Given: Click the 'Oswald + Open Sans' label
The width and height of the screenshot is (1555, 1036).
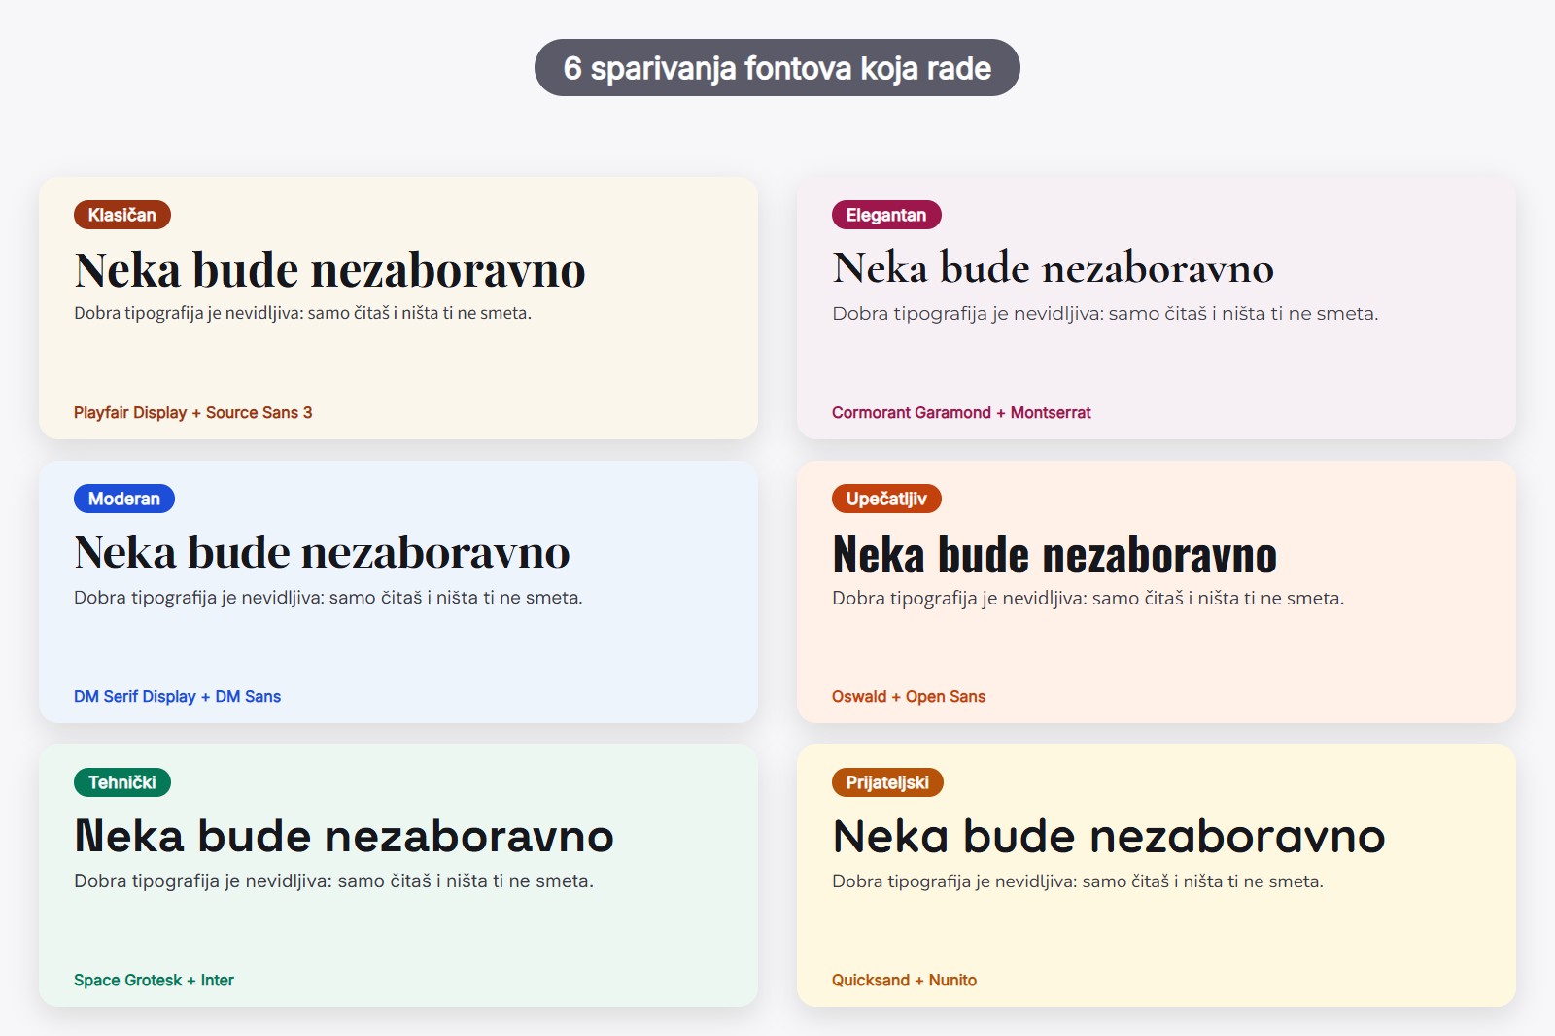Looking at the screenshot, I should coord(909,697).
